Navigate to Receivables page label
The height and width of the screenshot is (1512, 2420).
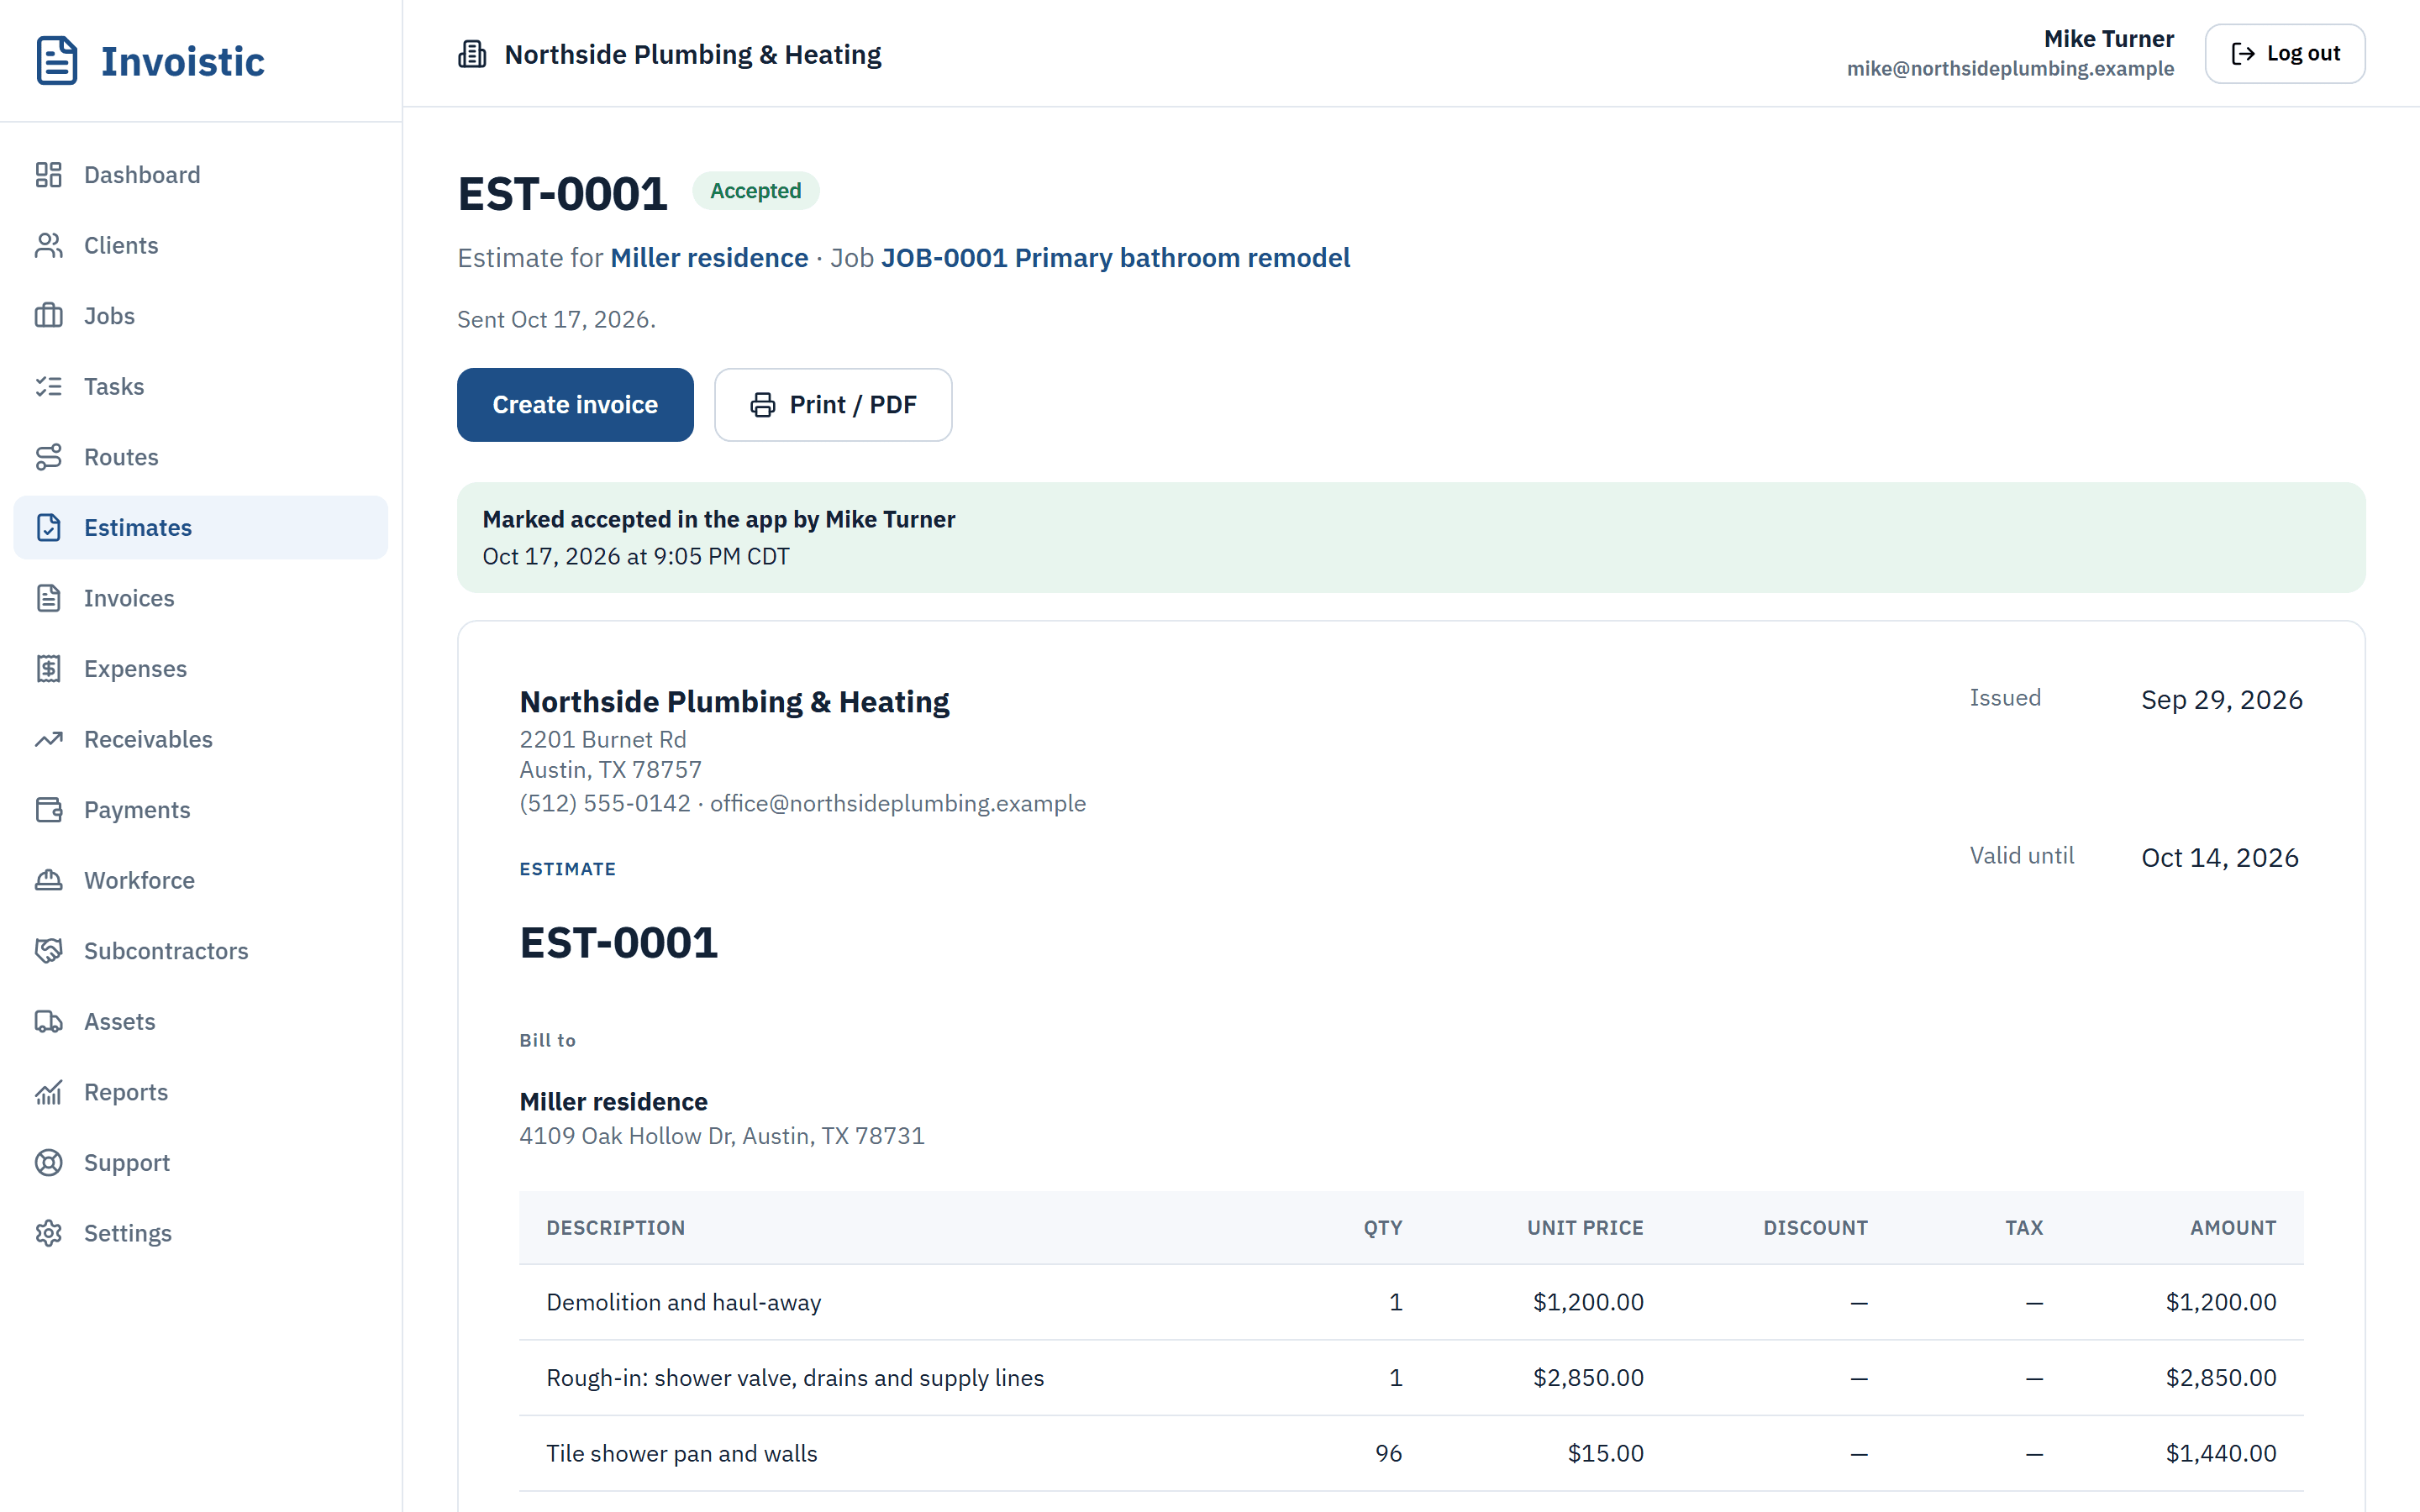(x=148, y=739)
